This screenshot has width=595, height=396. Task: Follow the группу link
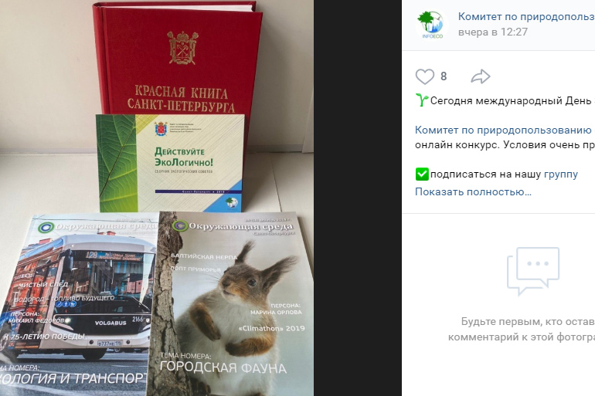pyautogui.click(x=561, y=174)
